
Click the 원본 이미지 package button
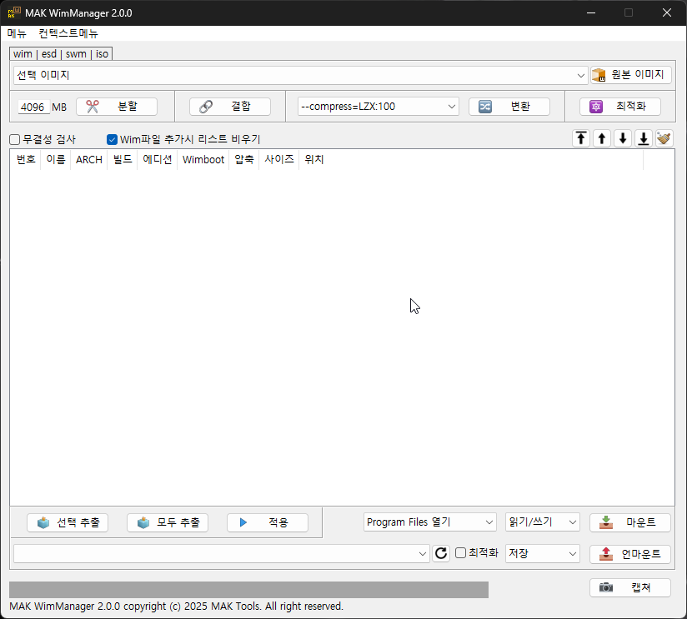tap(631, 75)
